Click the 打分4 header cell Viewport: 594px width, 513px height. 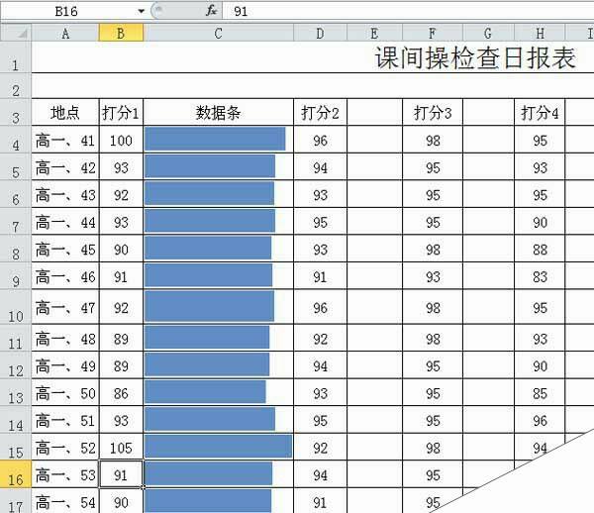pyautogui.click(x=540, y=113)
